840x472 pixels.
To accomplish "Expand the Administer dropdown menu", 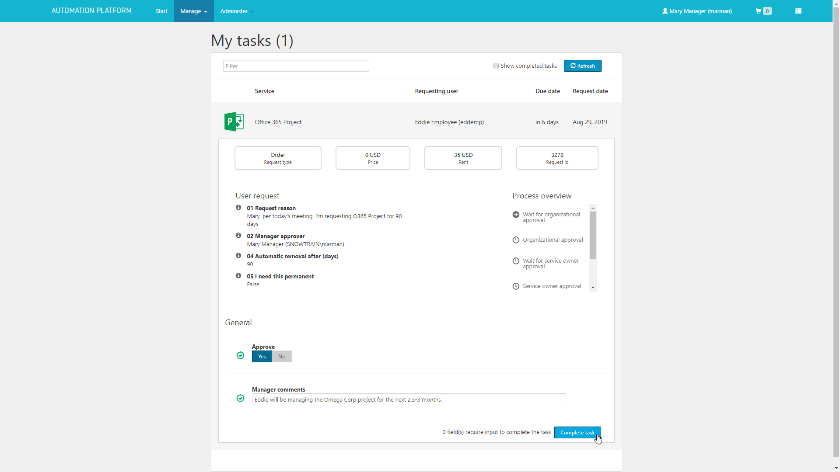I will (237, 11).
